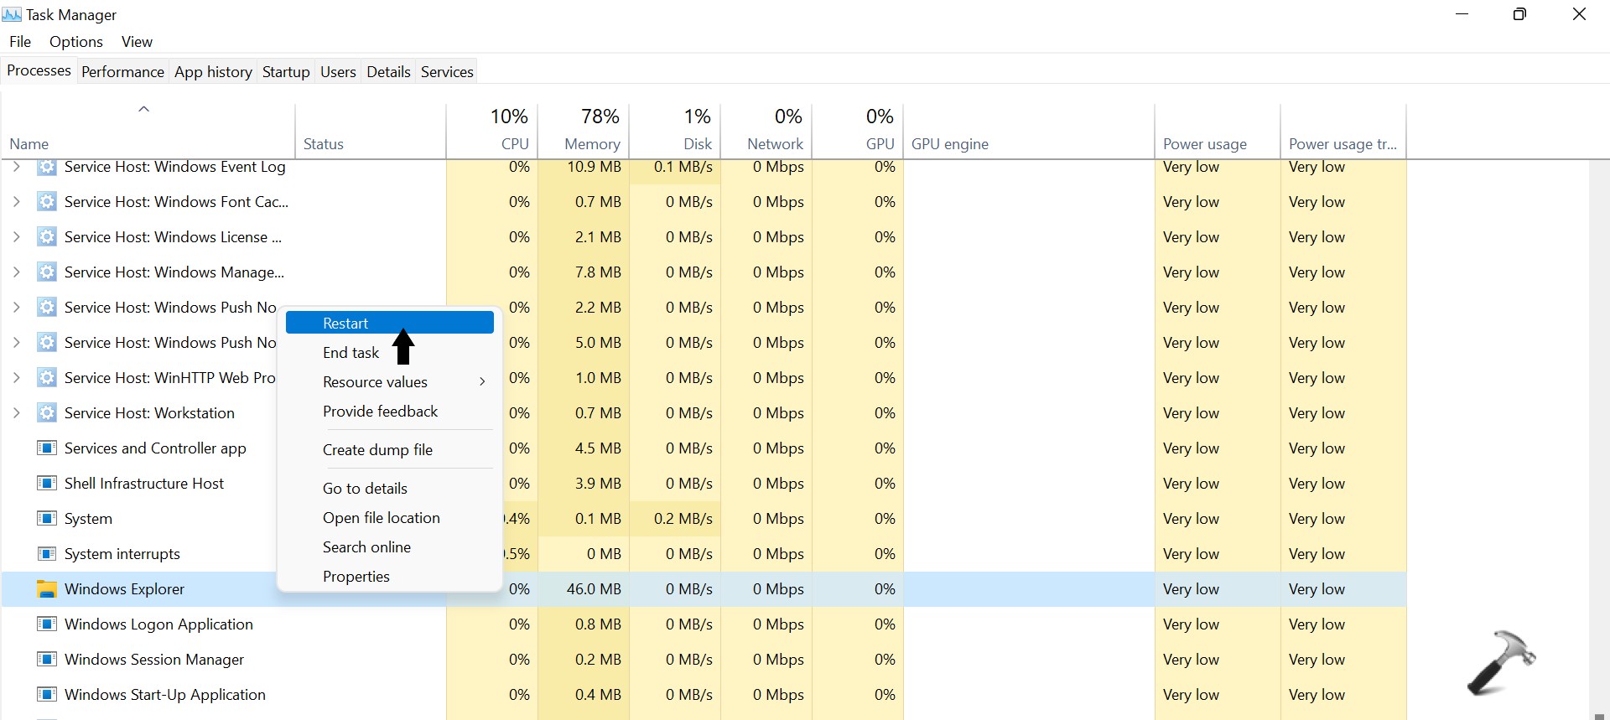Click the Services and Controller app icon
This screenshot has height=720, width=1610.
click(47, 448)
